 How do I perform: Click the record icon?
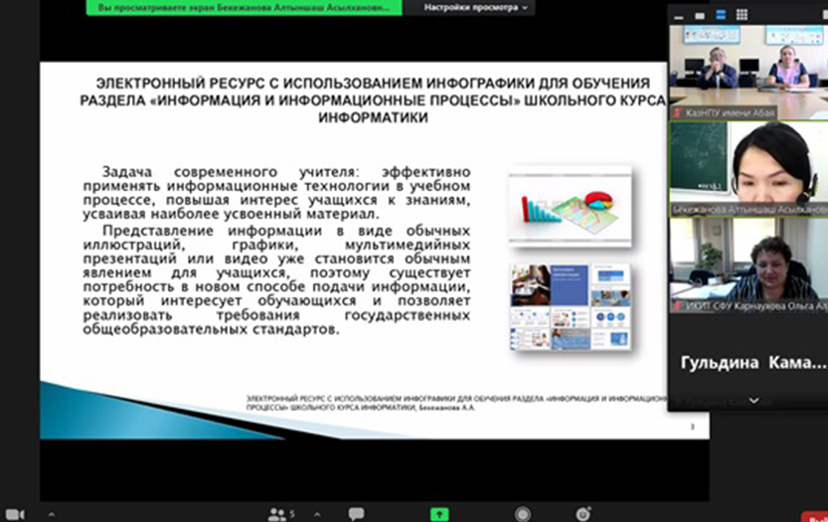522,514
